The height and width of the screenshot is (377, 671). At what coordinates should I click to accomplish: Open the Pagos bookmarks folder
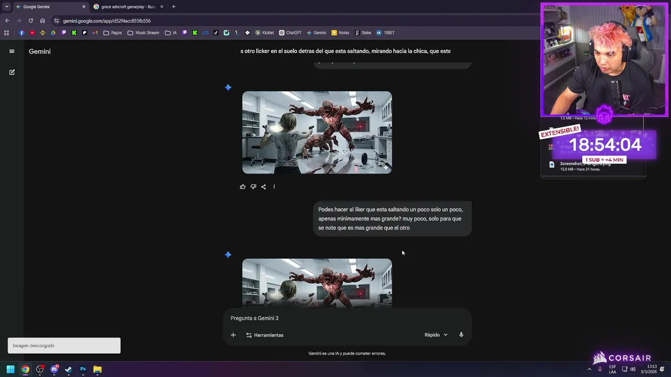[113, 32]
